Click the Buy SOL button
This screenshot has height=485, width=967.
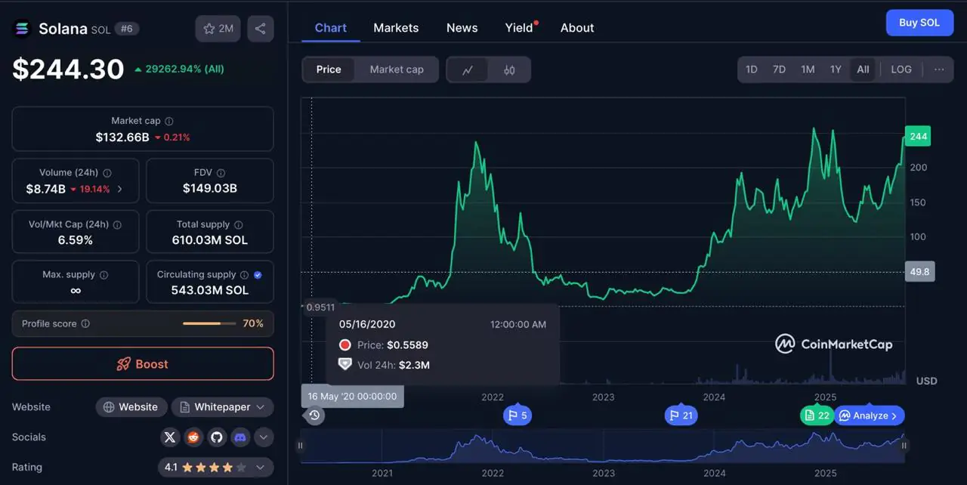919,23
